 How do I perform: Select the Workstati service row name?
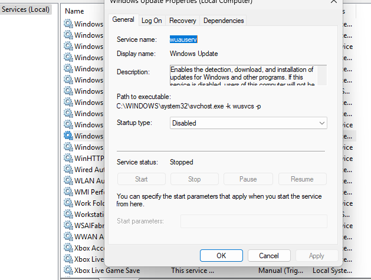(x=89, y=214)
